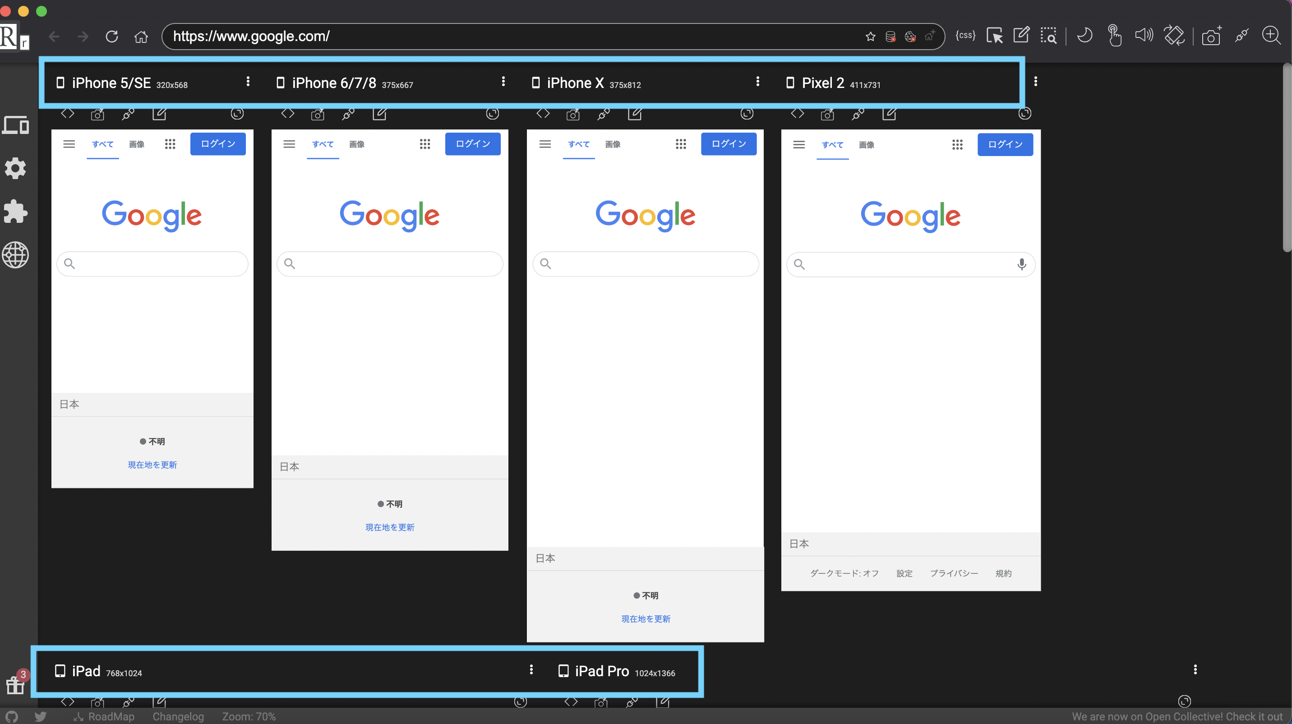Image resolution: width=1292 pixels, height=724 pixels.
Task: Set the current URL as homepage icon
Action: tap(930, 36)
